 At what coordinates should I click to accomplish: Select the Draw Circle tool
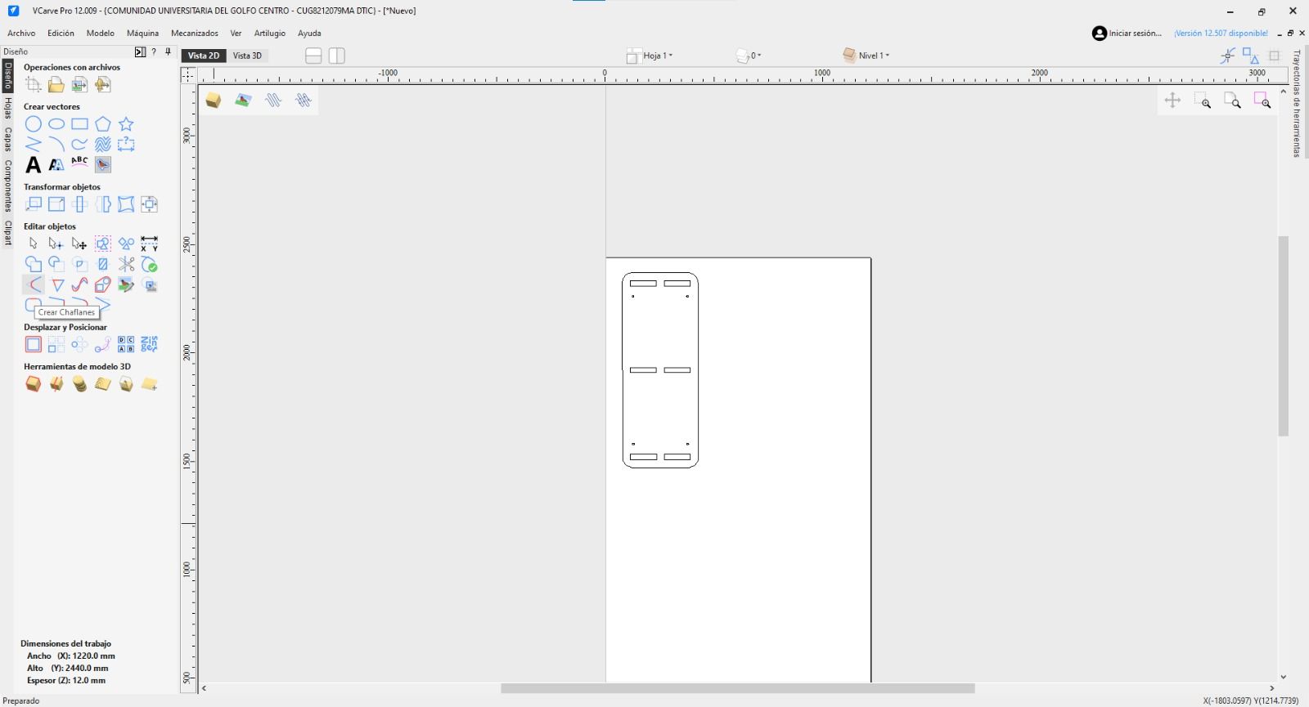(x=33, y=124)
